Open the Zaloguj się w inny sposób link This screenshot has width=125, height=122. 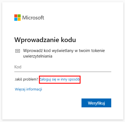59,79
